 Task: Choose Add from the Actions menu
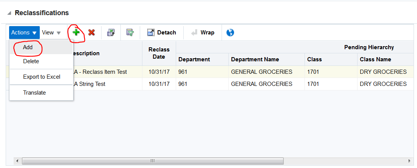click(x=41, y=47)
